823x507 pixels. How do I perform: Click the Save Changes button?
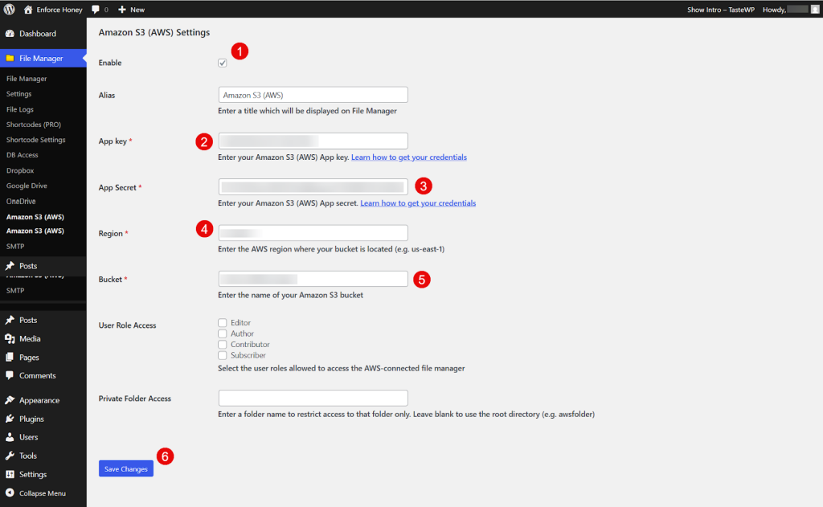coord(125,468)
